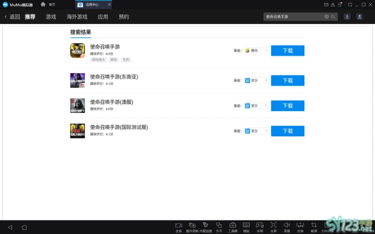Toggle 全屏 fullscreen mode icon

point(273,225)
